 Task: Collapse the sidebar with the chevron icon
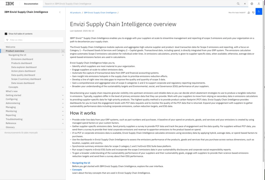tap(60, 12)
